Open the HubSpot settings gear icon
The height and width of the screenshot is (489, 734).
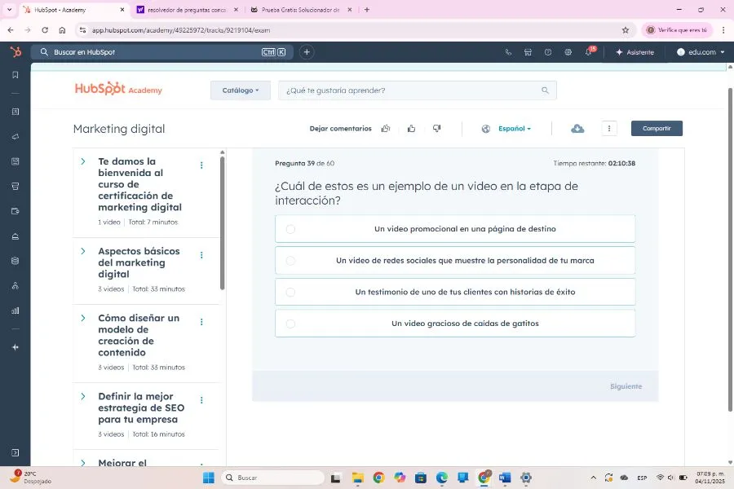pos(568,52)
